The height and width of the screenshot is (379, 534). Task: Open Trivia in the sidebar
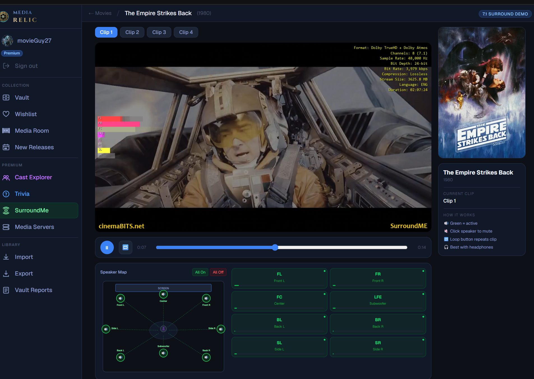pos(39,194)
